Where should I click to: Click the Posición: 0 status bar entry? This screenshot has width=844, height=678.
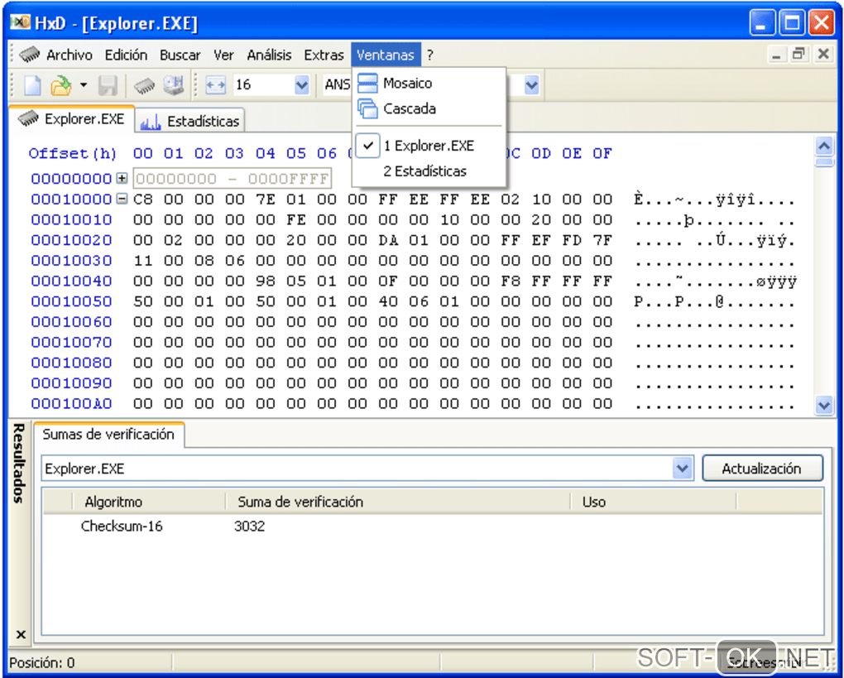pos(42,662)
